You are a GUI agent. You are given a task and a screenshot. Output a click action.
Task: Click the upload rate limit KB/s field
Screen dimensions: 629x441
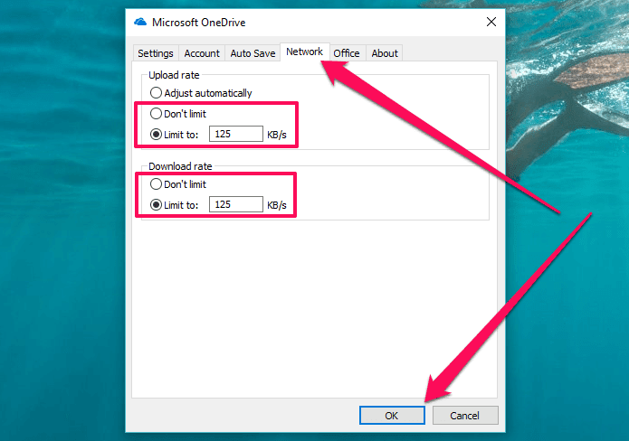point(236,134)
